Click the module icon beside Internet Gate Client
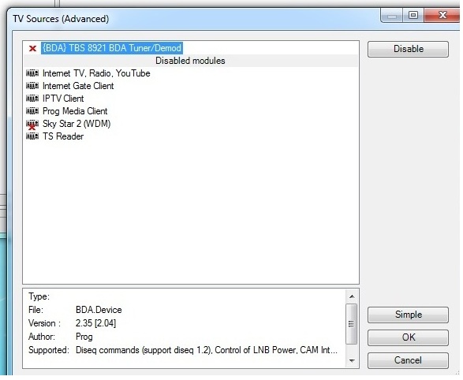 (x=32, y=86)
